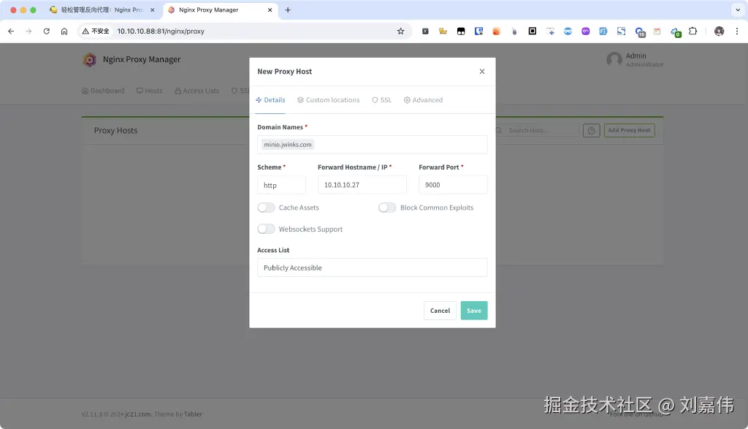Click the yellow duck extension icon
748x429 pixels.
click(443, 31)
